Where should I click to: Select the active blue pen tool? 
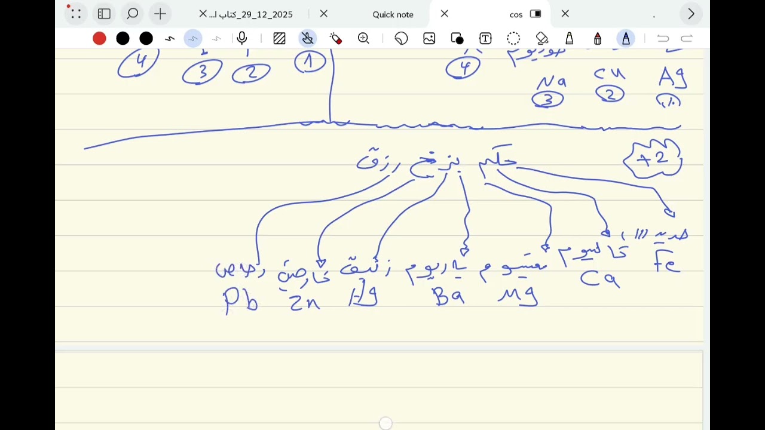[x=626, y=39]
